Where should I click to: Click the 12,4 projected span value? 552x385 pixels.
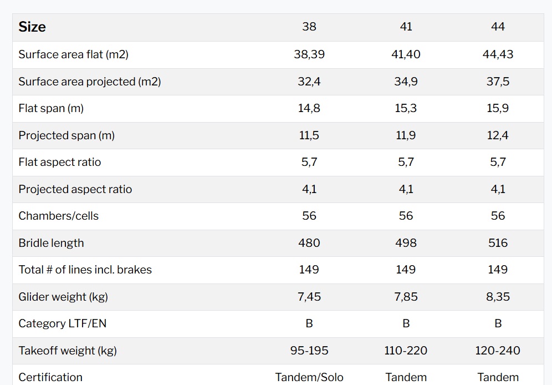(x=498, y=135)
